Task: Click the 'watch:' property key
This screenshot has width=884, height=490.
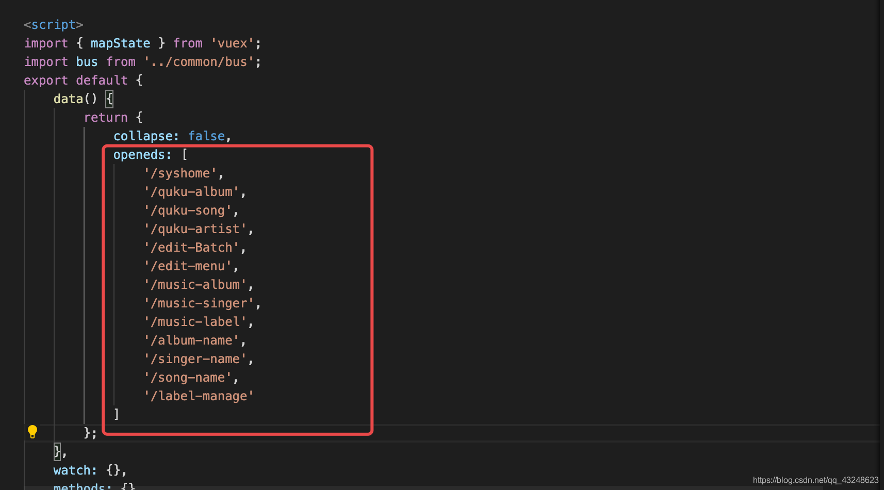Action: click(x=75, y=470)
